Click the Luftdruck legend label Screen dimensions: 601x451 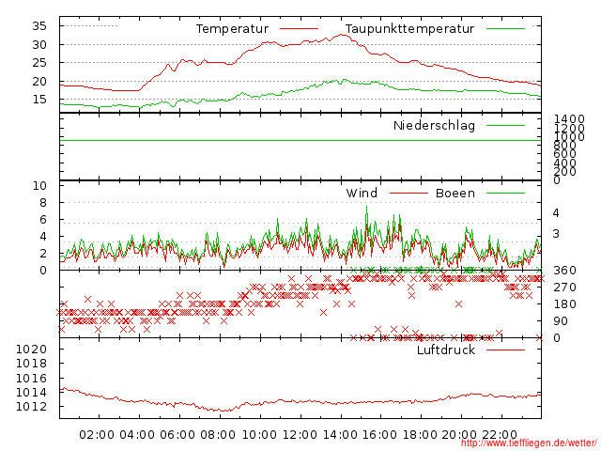446,350
